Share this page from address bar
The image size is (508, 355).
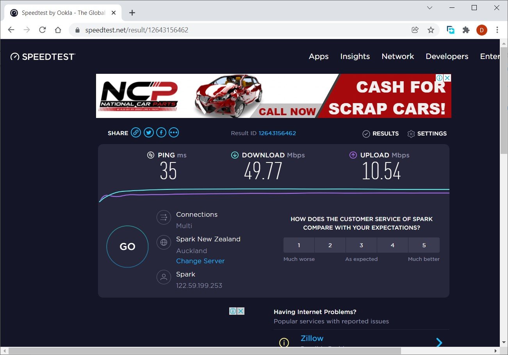pyautogui.click(x=415, y=30)
